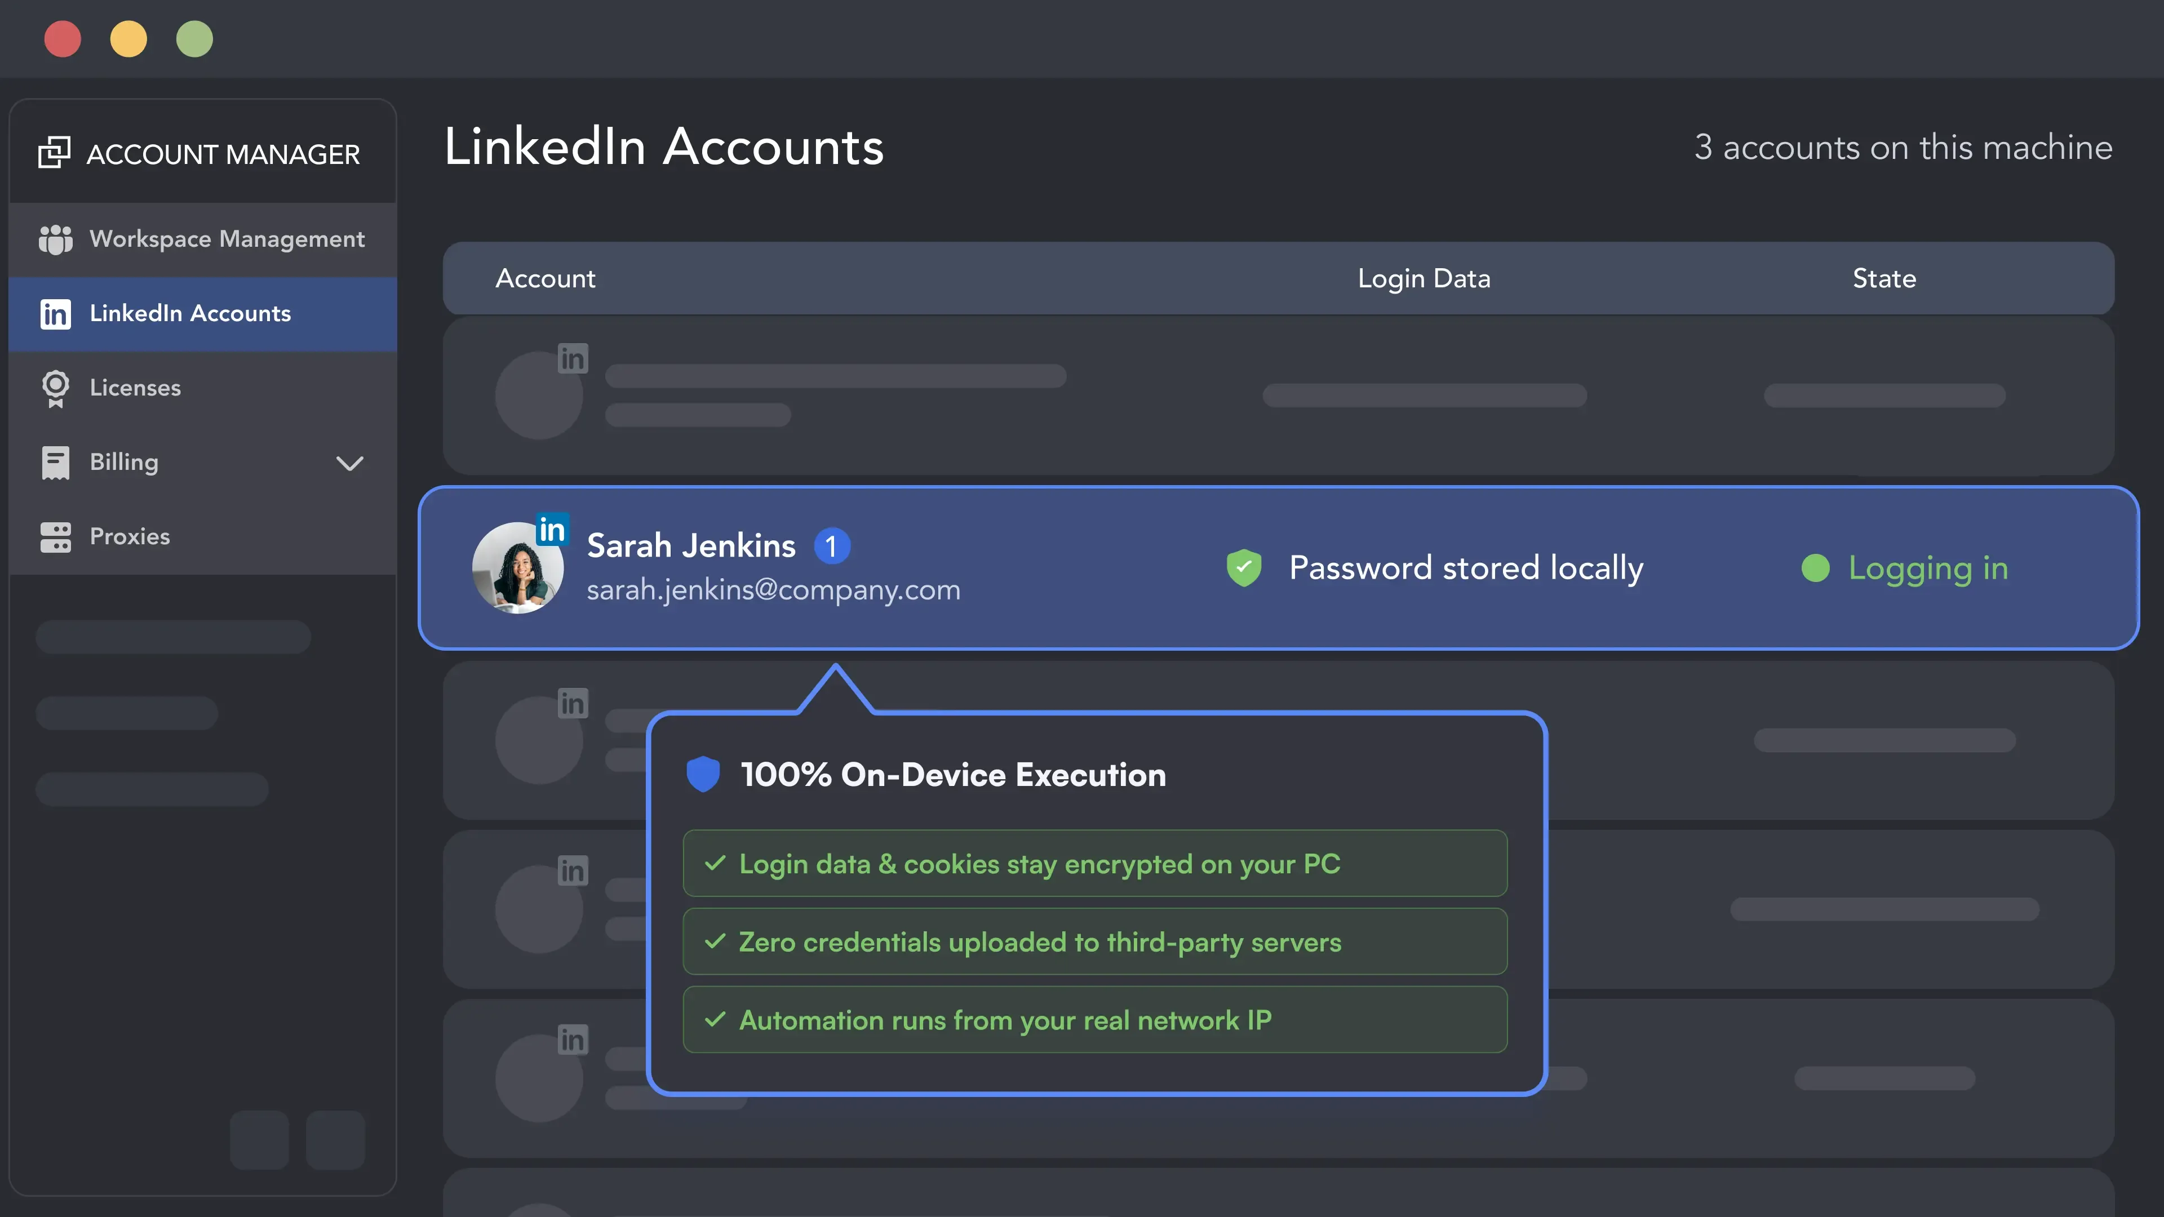Open the Billing menu item
Screen dimensions: 2164x1217
tap(202, 463)
